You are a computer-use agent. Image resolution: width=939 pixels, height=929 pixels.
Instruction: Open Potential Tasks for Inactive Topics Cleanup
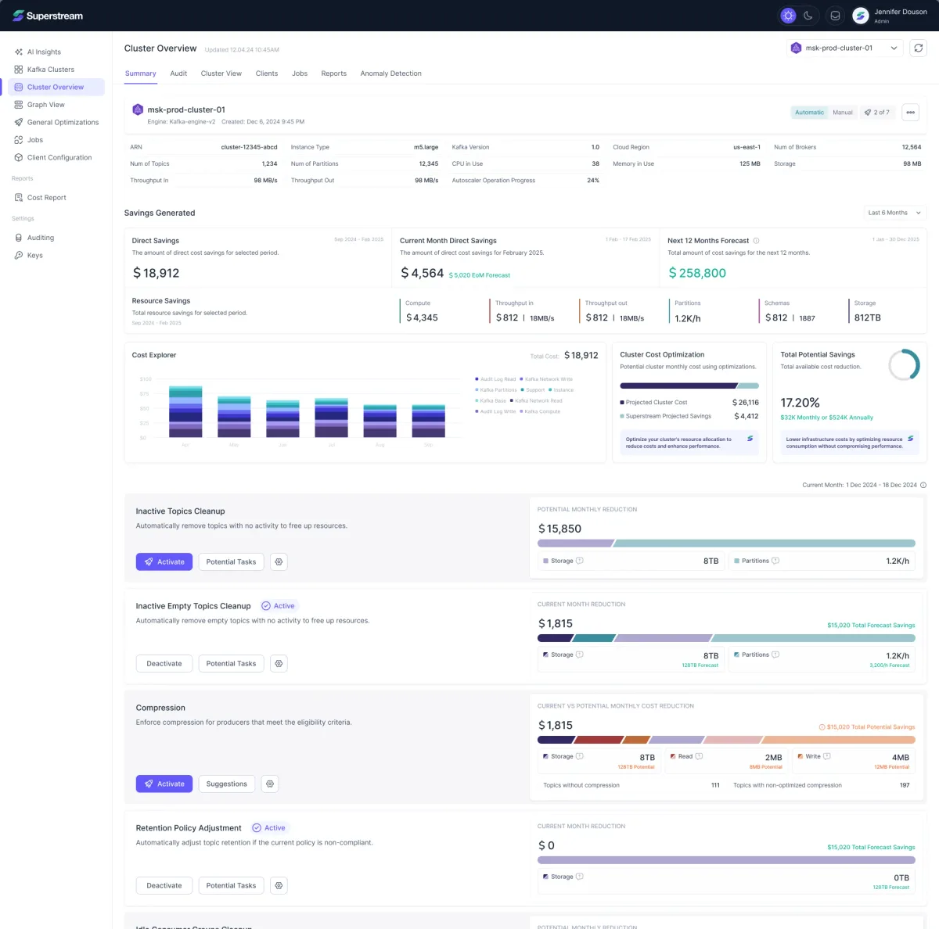click(x=231, y=561)
